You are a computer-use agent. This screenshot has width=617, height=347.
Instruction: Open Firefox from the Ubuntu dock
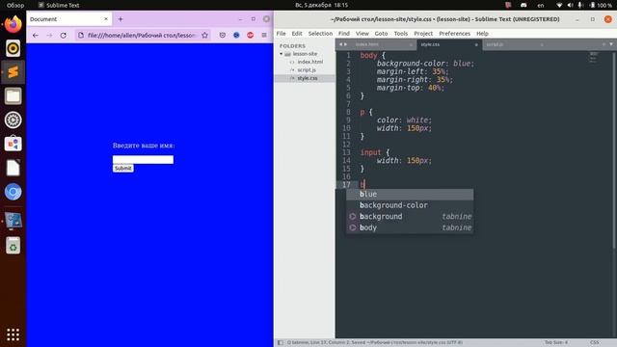coord(13,24)
